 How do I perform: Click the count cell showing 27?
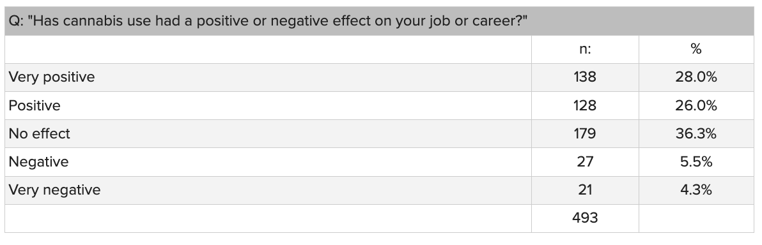click(x=585, y=161)
